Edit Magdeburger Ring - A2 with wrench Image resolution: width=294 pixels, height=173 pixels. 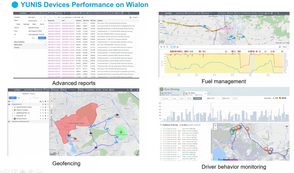pyautogui.click(x=43, y=113)
